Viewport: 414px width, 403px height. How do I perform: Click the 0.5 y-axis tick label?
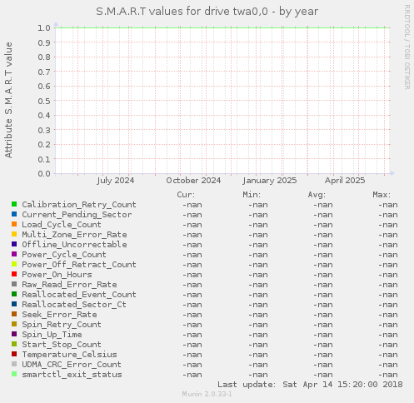click(x=44, y=101)
